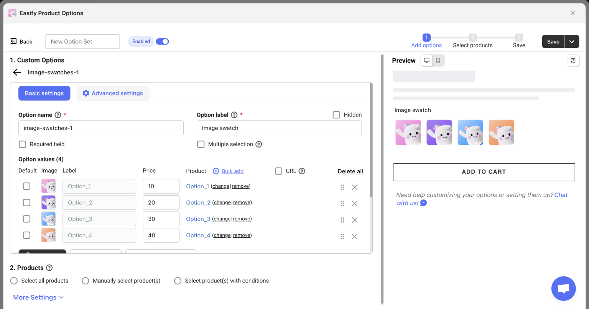Image resolution: width=589 pixels, height=309 pixels.
Task: Click the Delete all link
Action: tap(350, 171)
